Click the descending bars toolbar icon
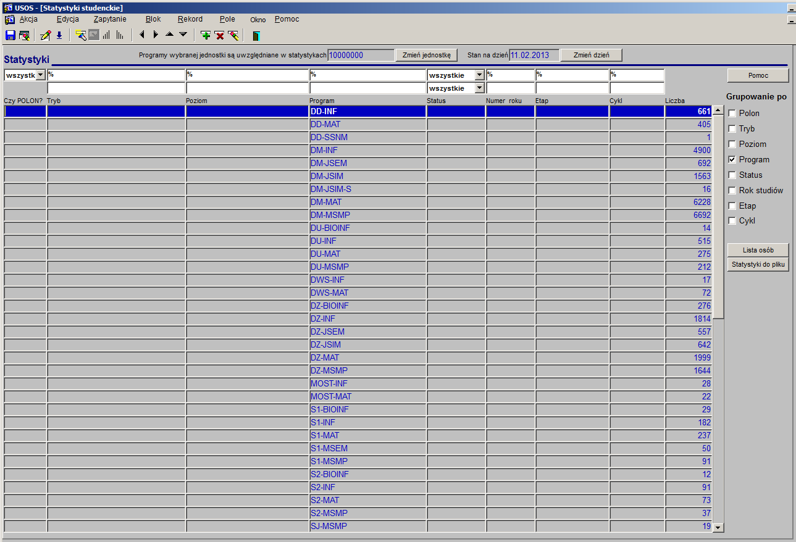This screenshot has height=542, width=796. tap(120, 35)
